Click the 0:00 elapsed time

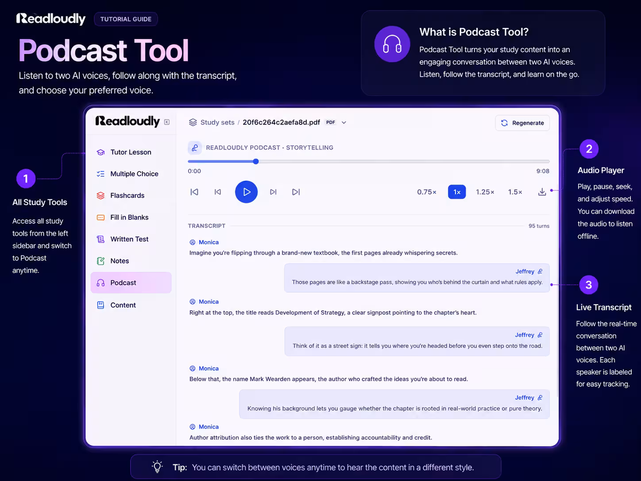tap(194, 171)
